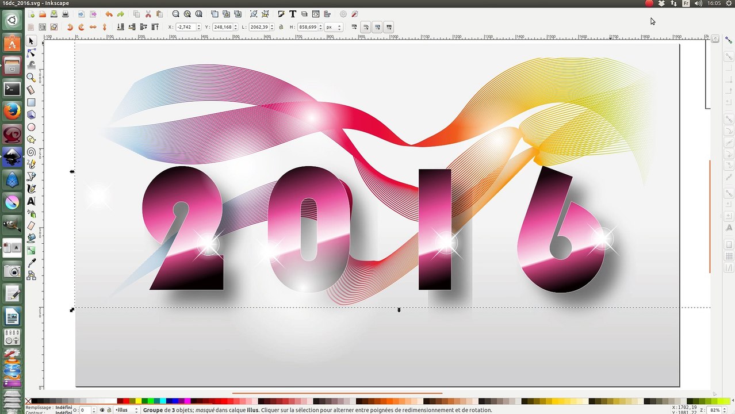Select the Text tool in toolbox
The width and height of the screenshot is (735, 414).
pos(31,201)
